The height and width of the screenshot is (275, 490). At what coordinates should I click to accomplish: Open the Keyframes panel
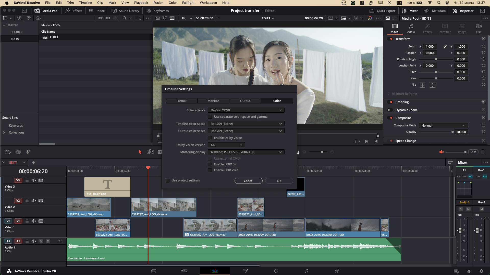[x=157, y=11]
